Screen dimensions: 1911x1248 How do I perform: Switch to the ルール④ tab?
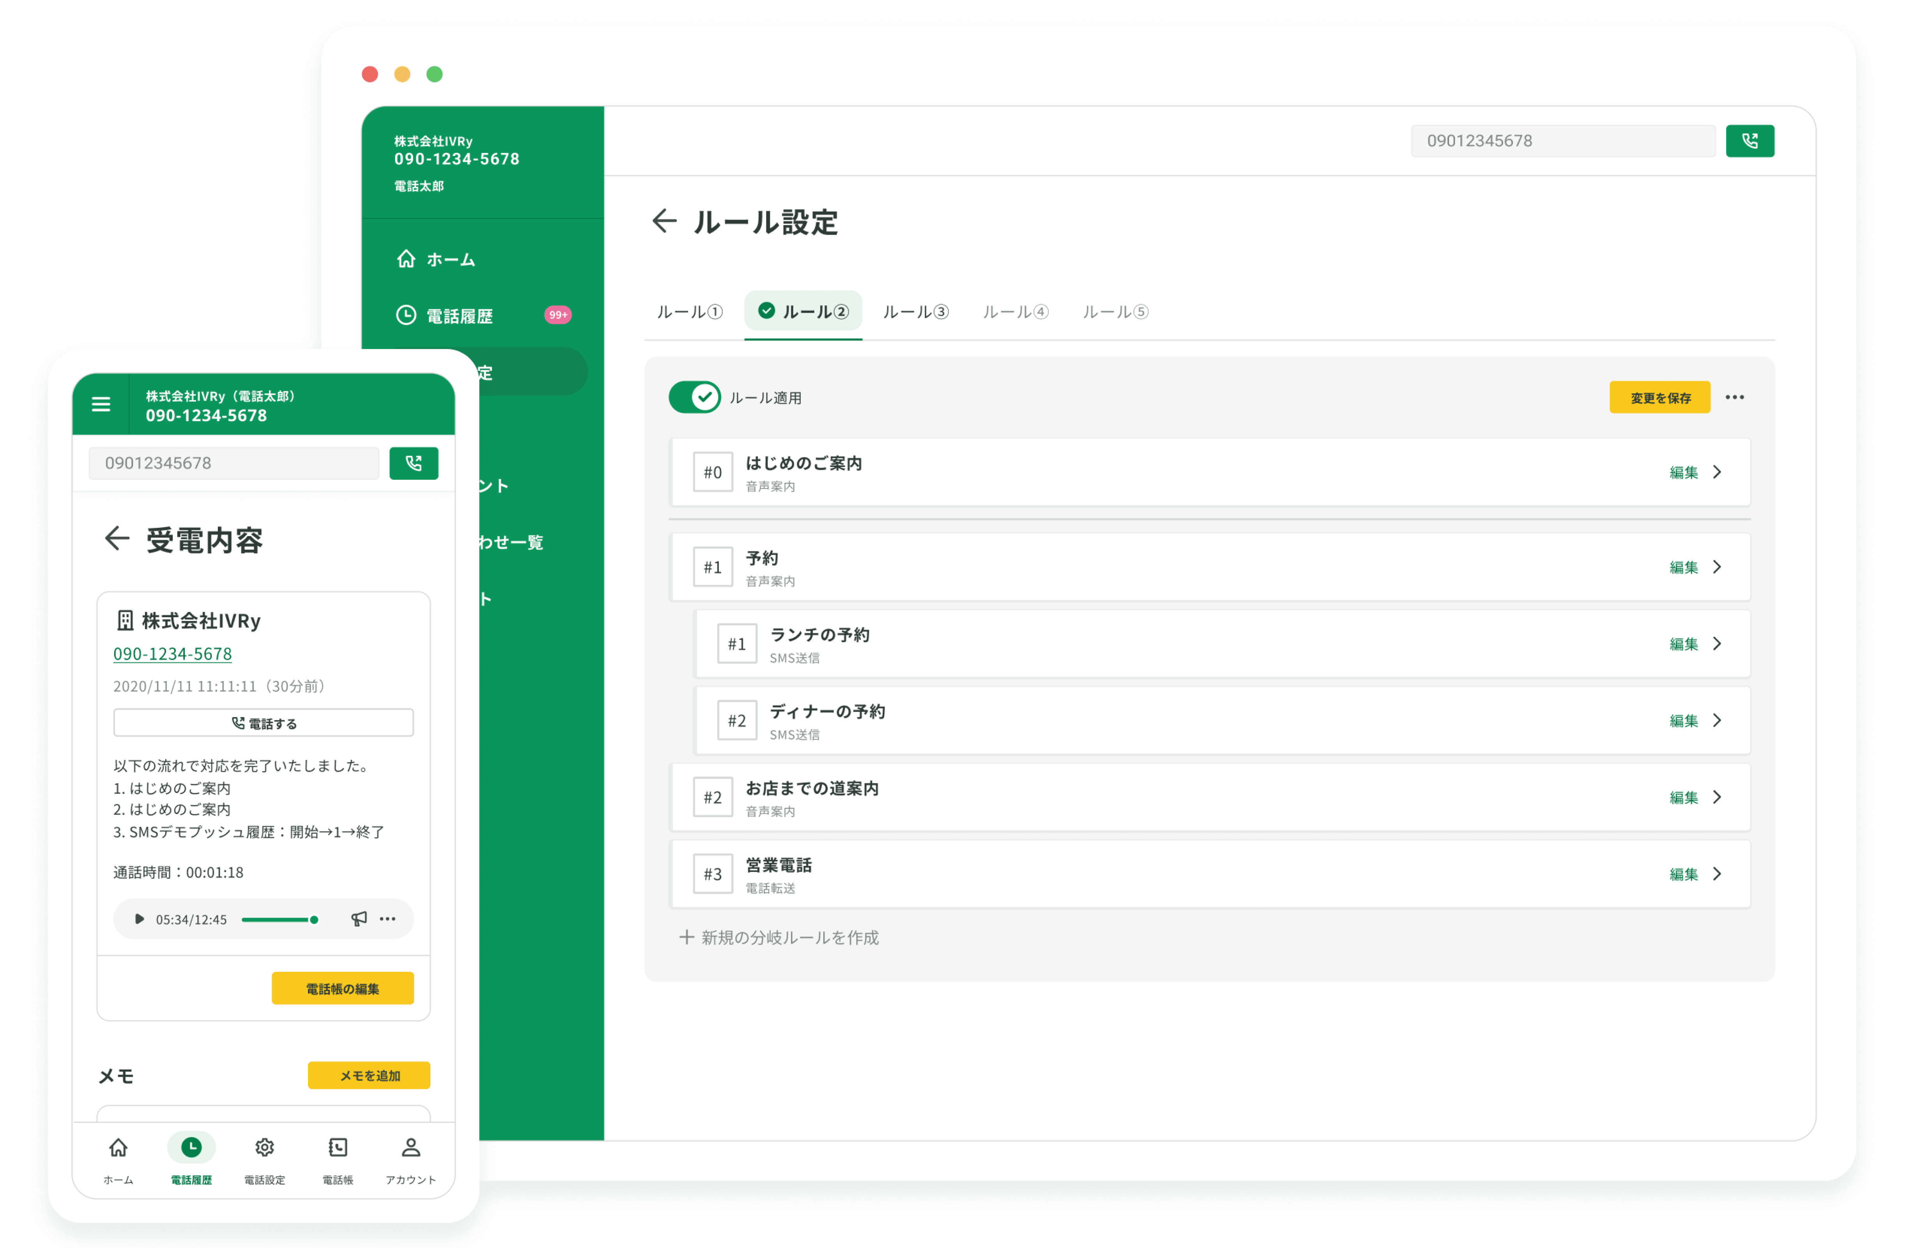tap(1016, 312)
